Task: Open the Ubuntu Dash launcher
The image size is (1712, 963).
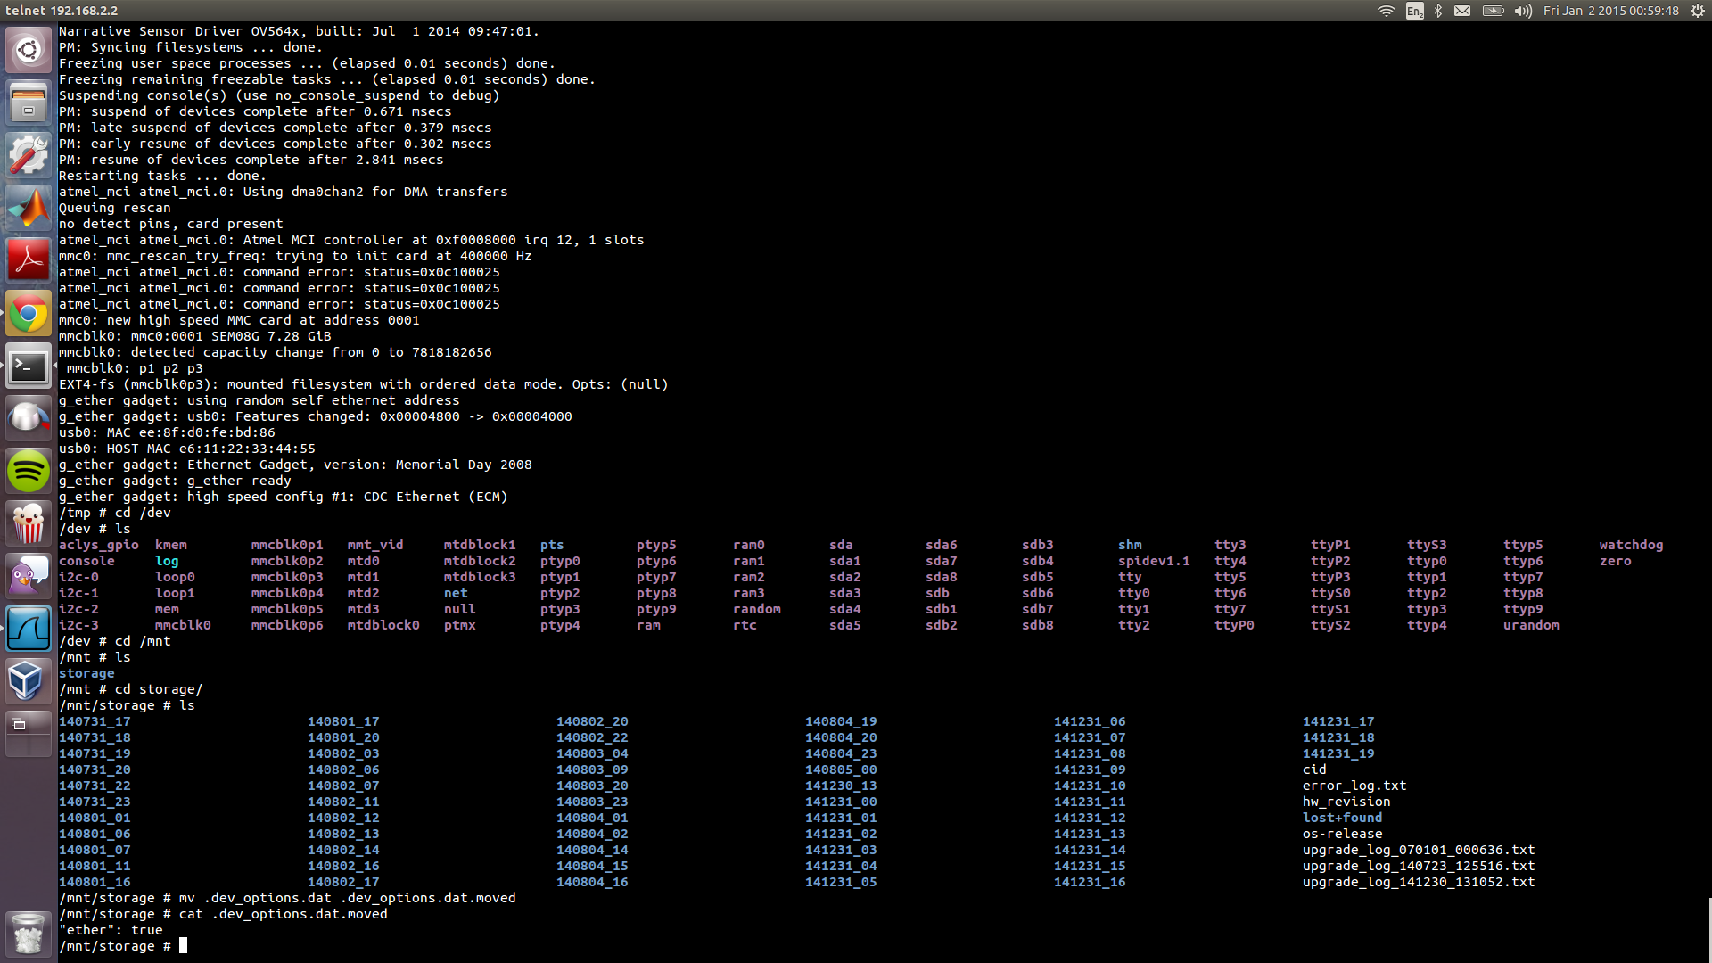Action: [29, 50]
